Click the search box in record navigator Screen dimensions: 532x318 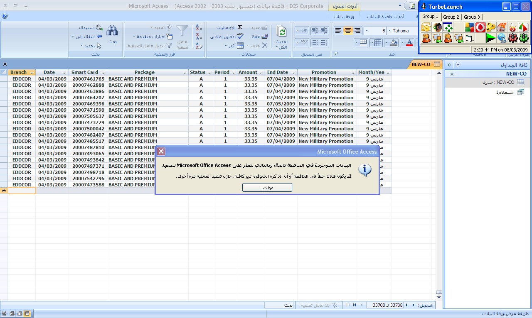tap(279, 305)
